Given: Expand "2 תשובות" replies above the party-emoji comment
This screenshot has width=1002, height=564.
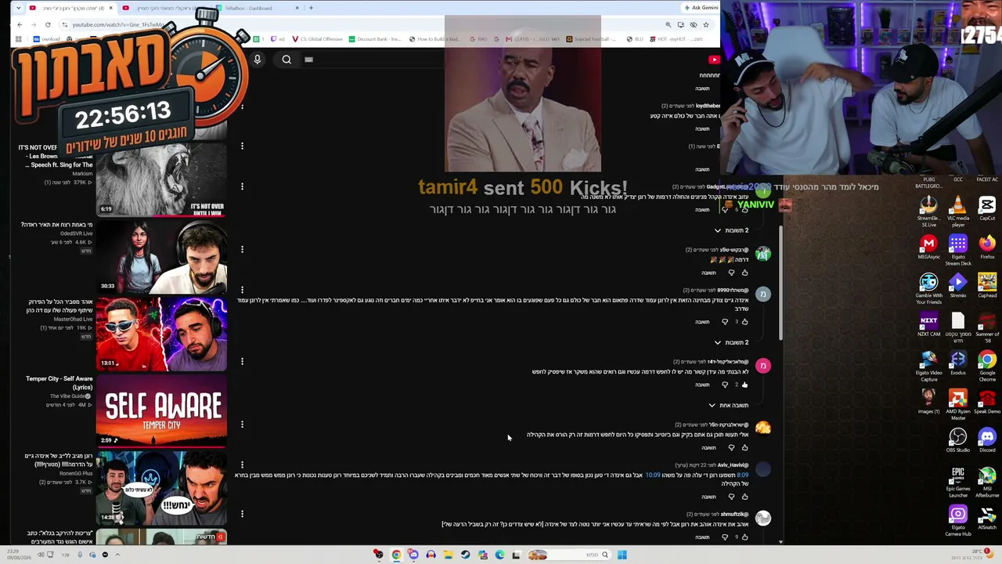Looking at the screenshot, I should point(731,230).
